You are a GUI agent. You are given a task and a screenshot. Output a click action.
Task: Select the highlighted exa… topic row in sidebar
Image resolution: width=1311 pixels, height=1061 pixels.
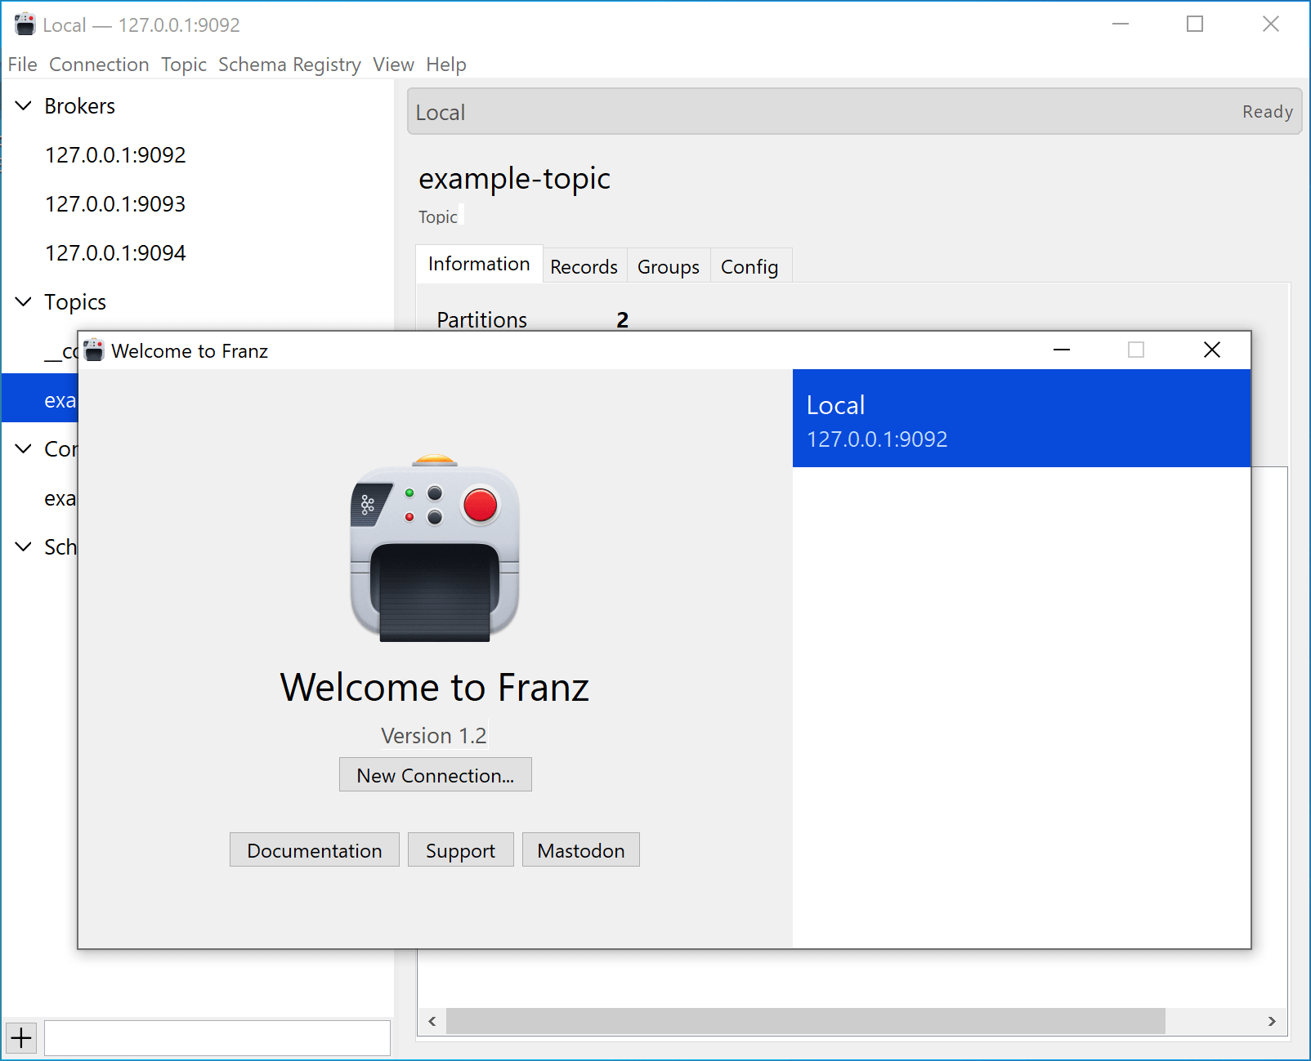pos(40,399)
